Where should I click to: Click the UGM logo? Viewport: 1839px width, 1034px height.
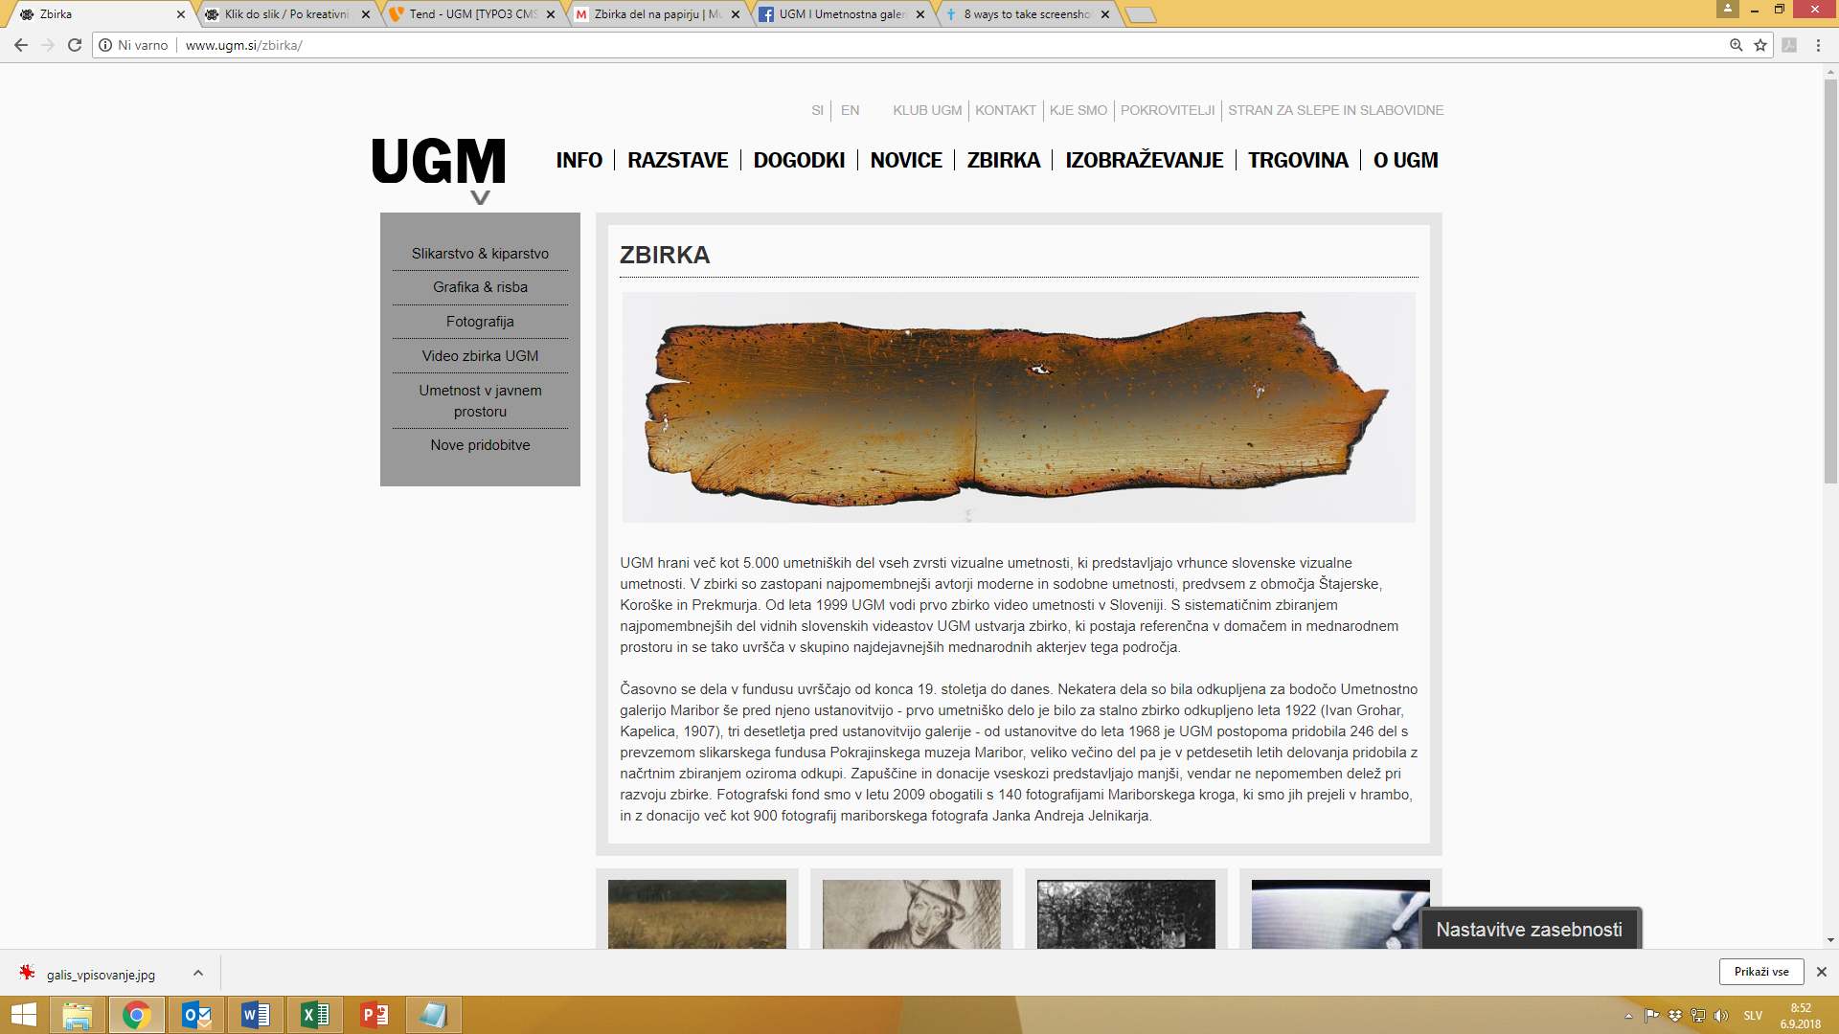(x=439, y=161)
